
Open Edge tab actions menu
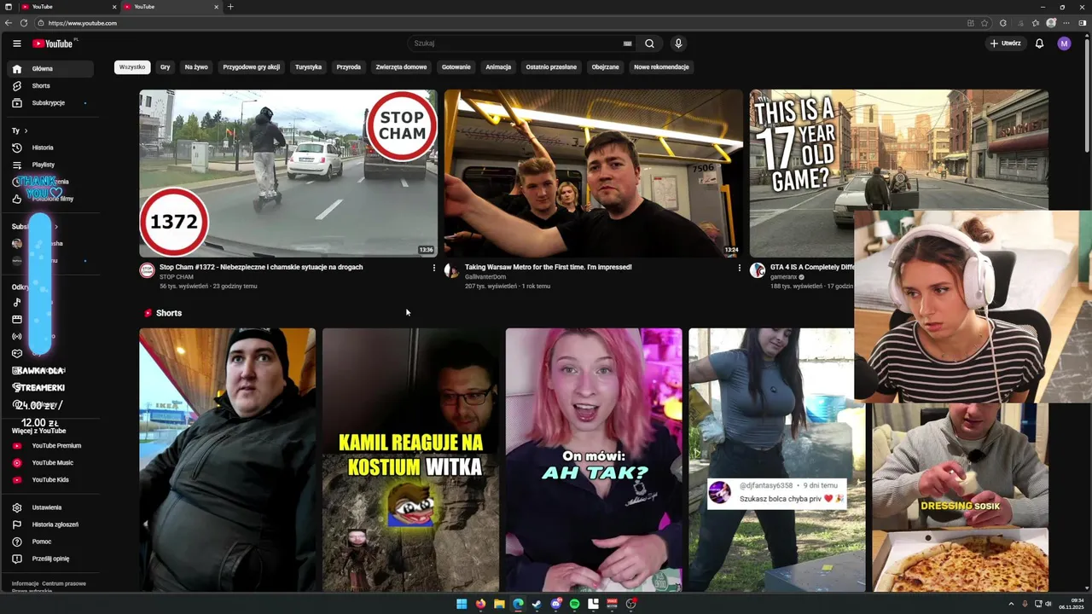9,7
